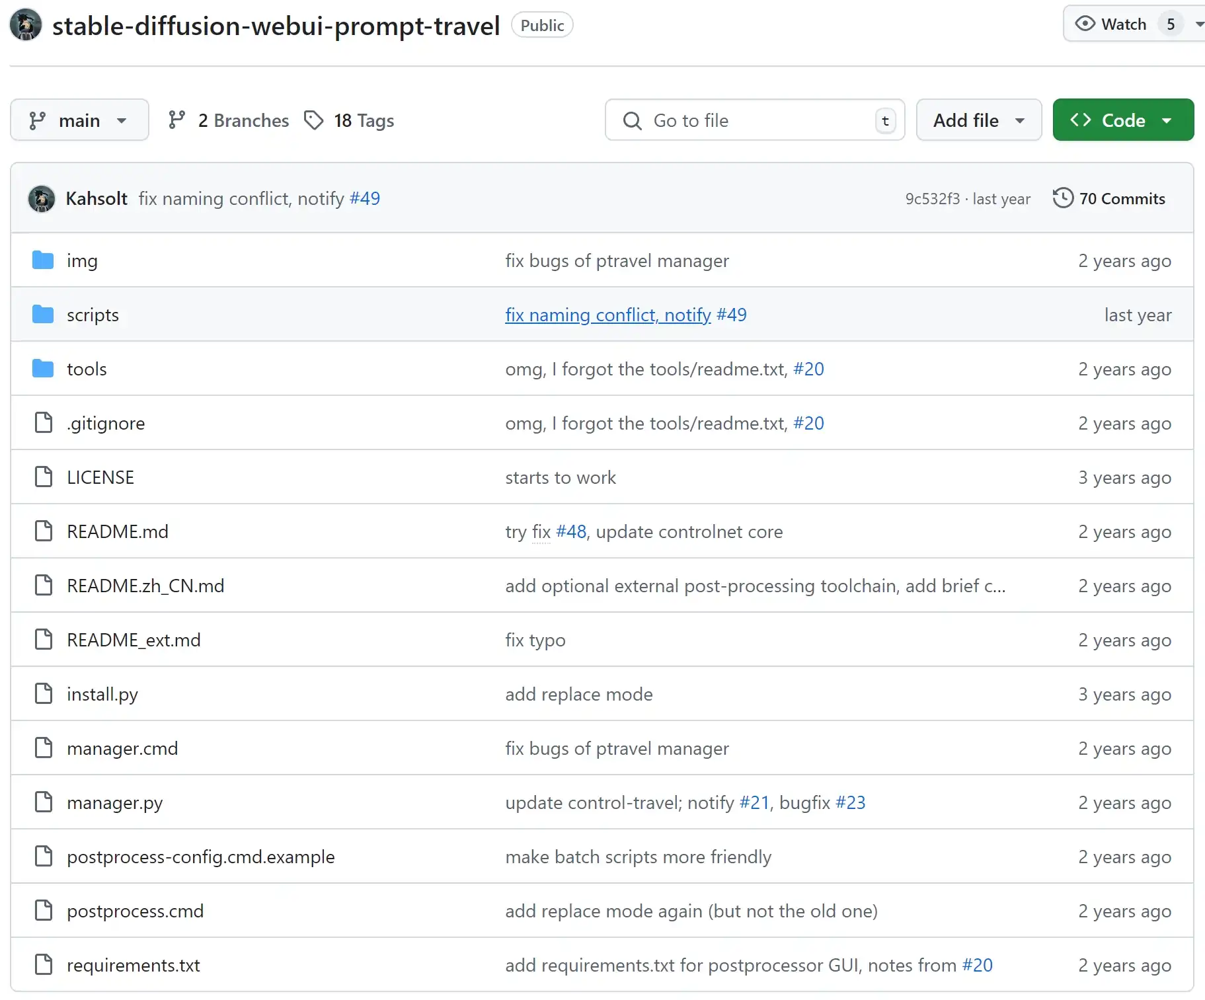
Task: Open commit message 'add replace mode'
Action: (579, 694)
